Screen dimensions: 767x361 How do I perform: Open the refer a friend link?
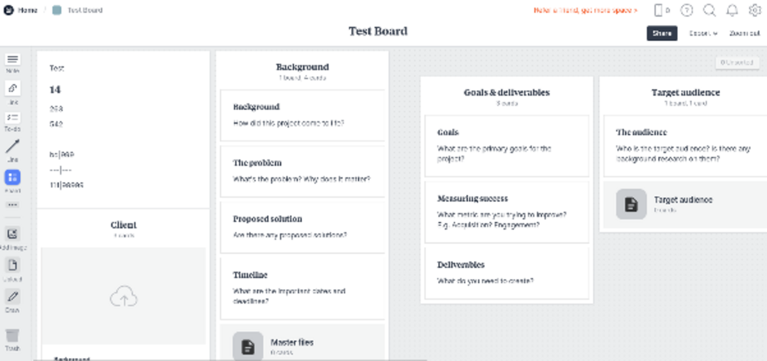coord(585,11)
